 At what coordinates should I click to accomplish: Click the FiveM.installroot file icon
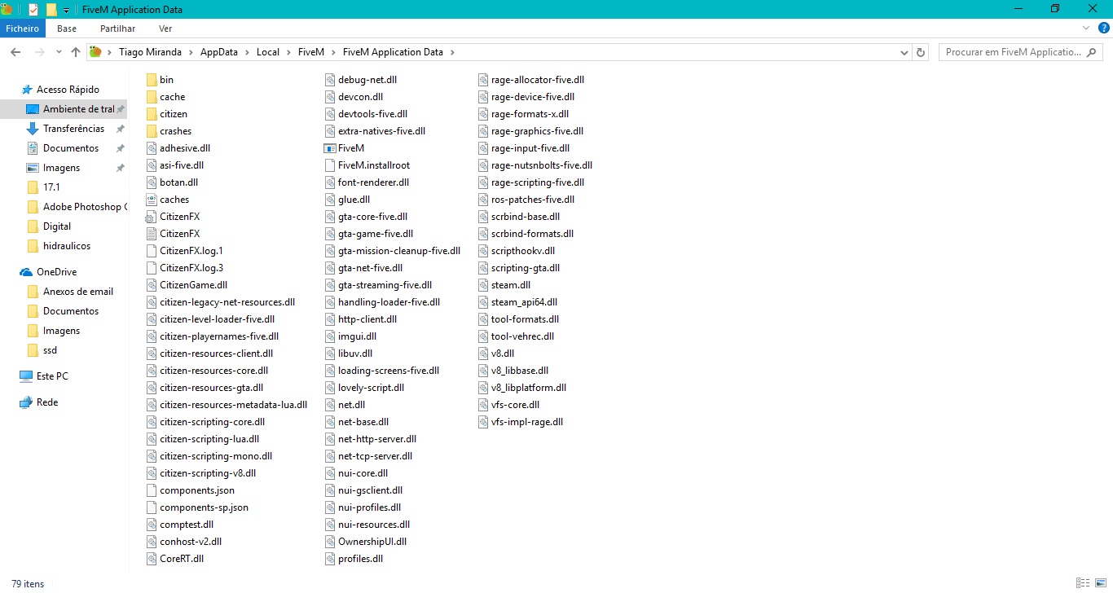pos(330,165)
